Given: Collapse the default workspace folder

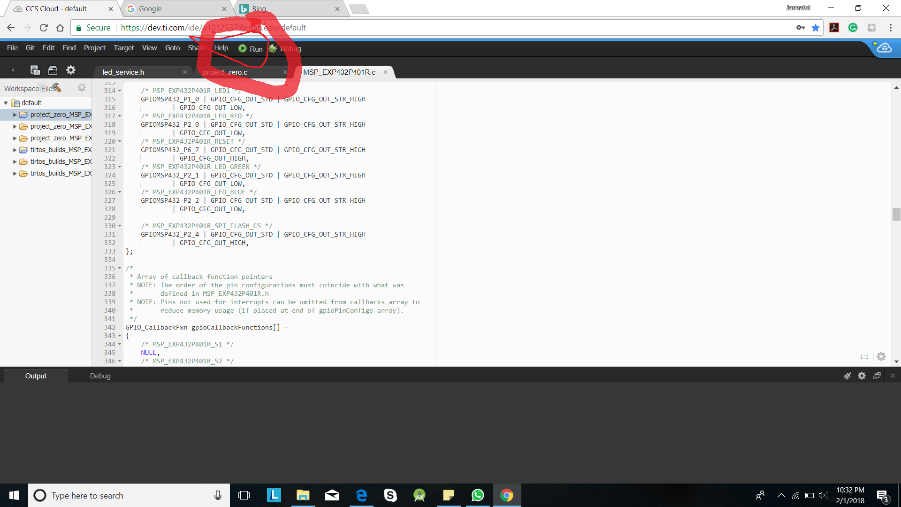Looking at the screenshot, I should tap(6, 103).
